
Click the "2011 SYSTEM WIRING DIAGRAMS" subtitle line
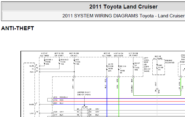[124, 16]
